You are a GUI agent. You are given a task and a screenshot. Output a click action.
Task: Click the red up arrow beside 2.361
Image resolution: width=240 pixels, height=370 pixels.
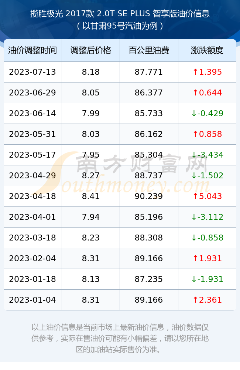click(195, 300)
